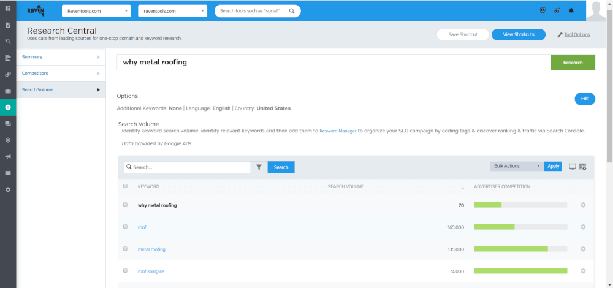
Task: Click the Apply button
Action: tap(553, 166)
